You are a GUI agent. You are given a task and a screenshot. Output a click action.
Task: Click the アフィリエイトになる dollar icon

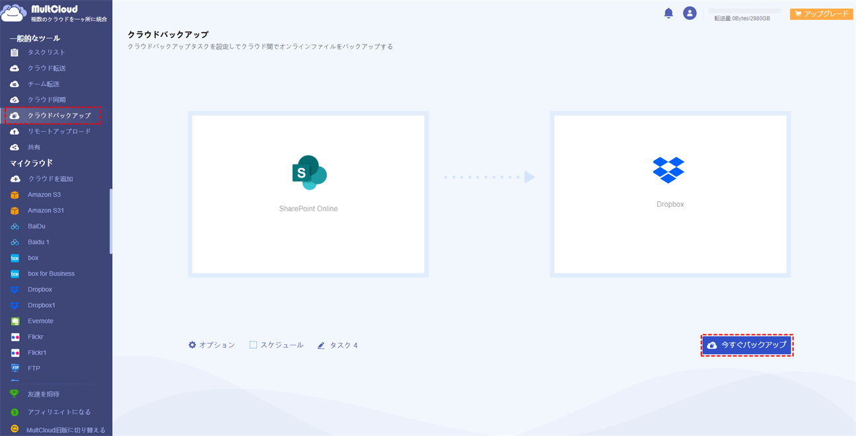click(15, 412)
